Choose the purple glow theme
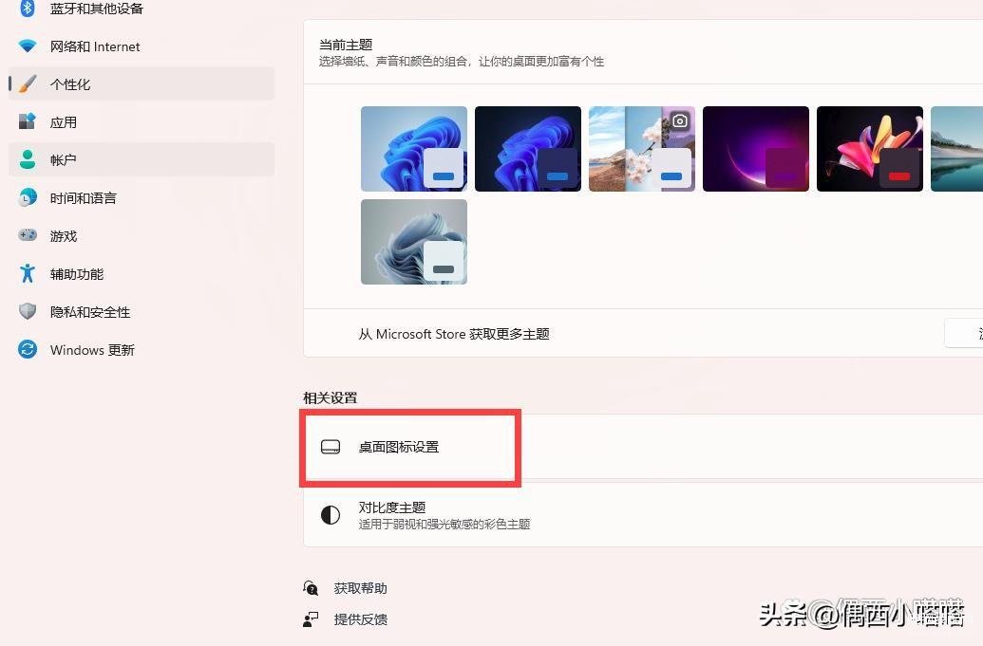The height and width of the screenshot is (646, 983). coord(756,149)
